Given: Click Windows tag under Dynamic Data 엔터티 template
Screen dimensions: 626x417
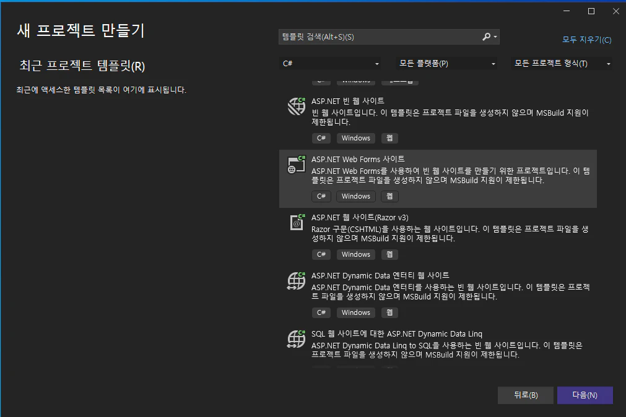Looking at the screenshot, I should (x=355, y=313).
